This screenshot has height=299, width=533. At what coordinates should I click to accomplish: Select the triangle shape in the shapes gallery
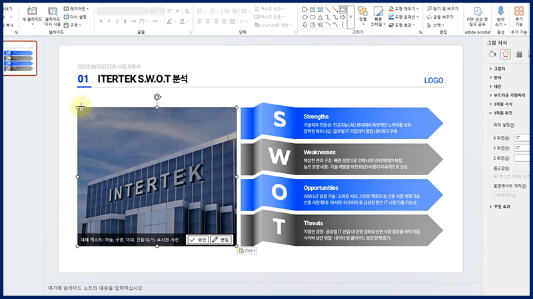[x=320, y=17]
